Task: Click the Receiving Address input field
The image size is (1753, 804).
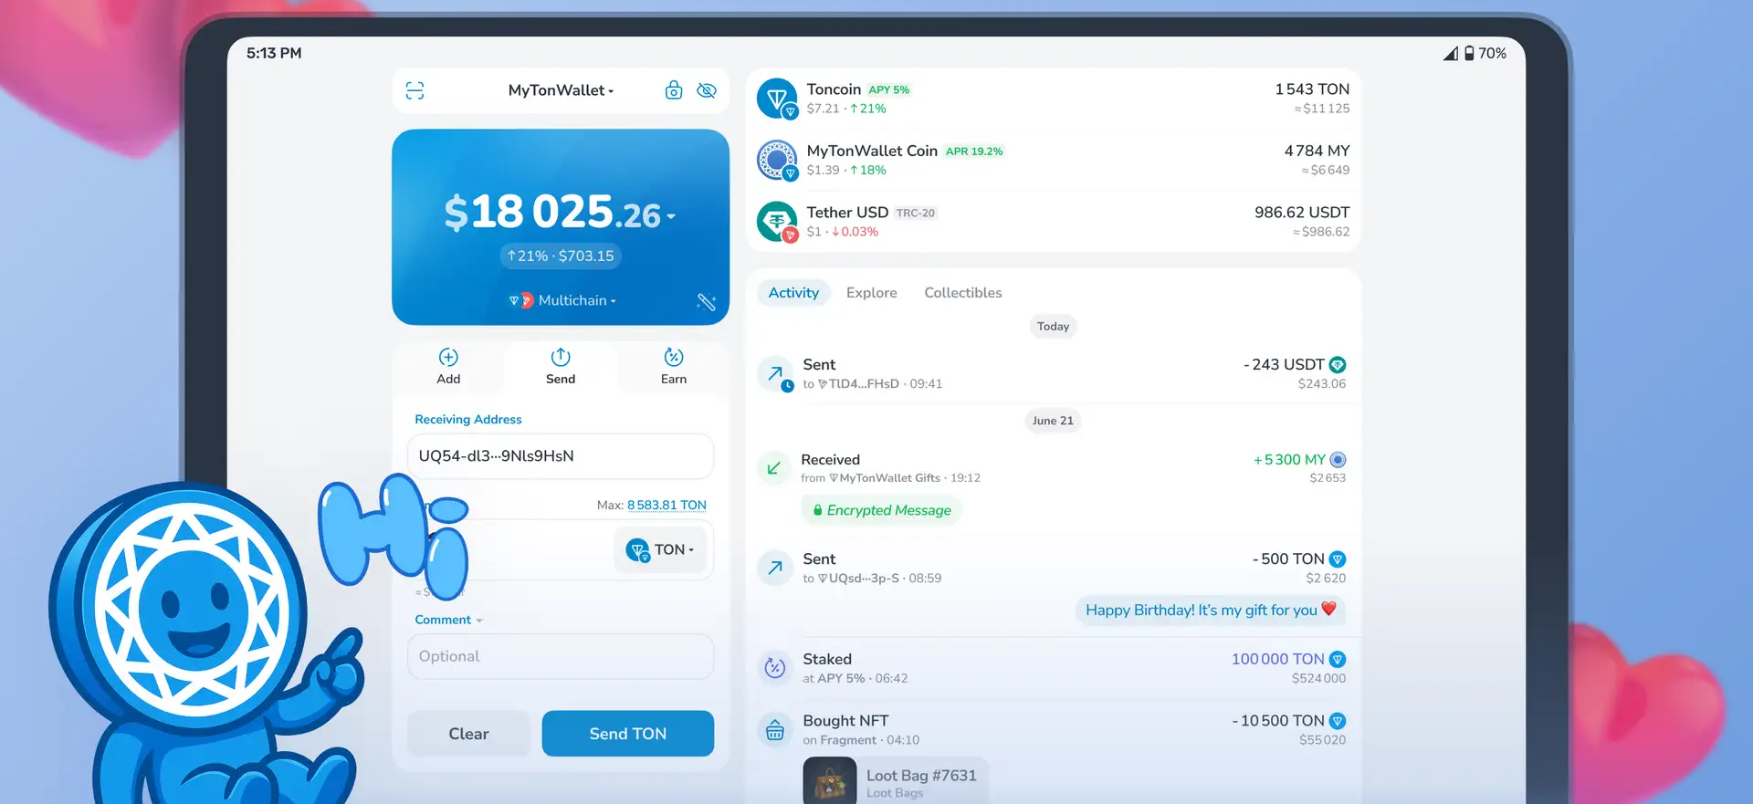Action: point(560,456)
